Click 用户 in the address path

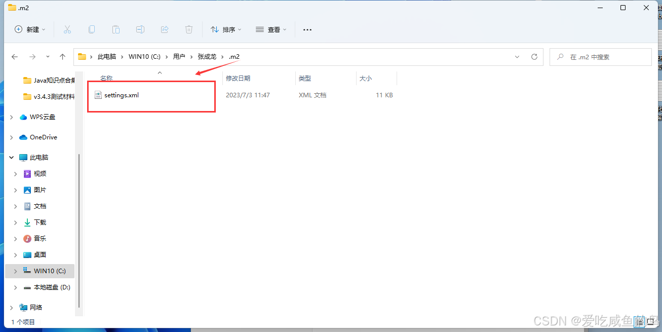pyautogui.click(x=179, y=57)
